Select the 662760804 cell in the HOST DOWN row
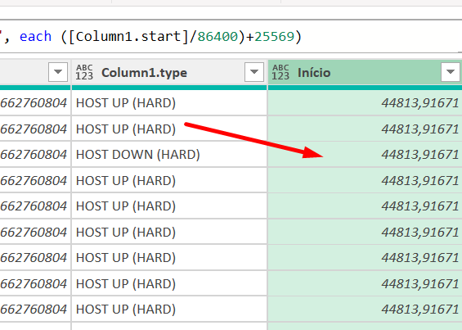Image resolution: width=462 pixels, height=330 pixels. point(35,155)
